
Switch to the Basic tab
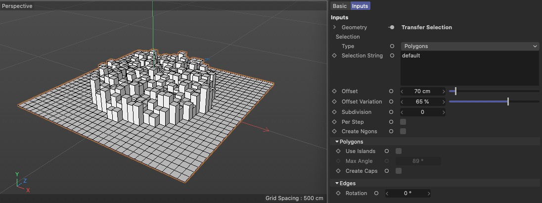pos(340,6)
